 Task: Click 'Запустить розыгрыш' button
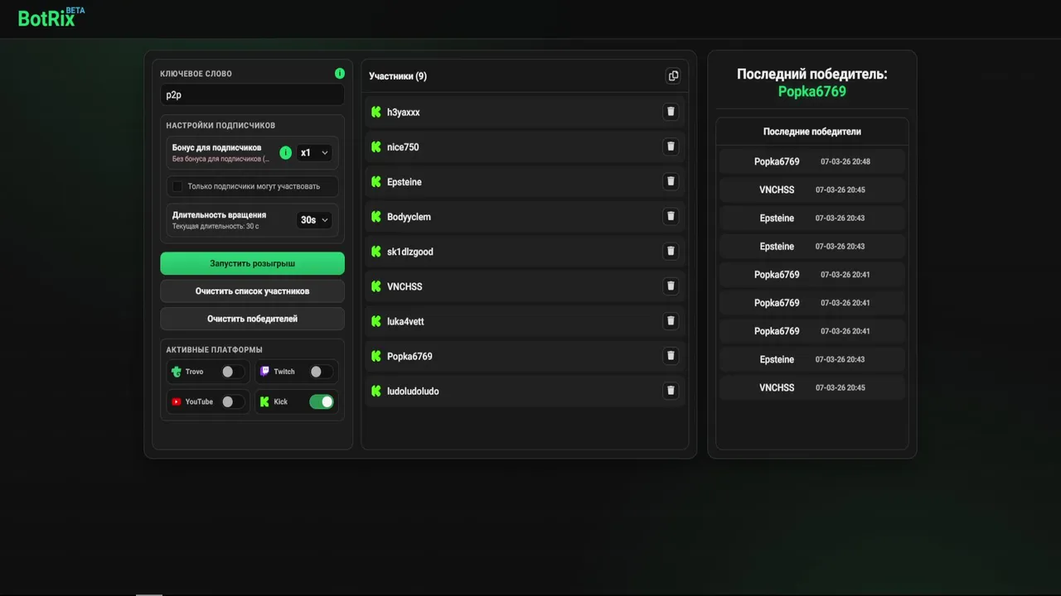click(252, 263)
